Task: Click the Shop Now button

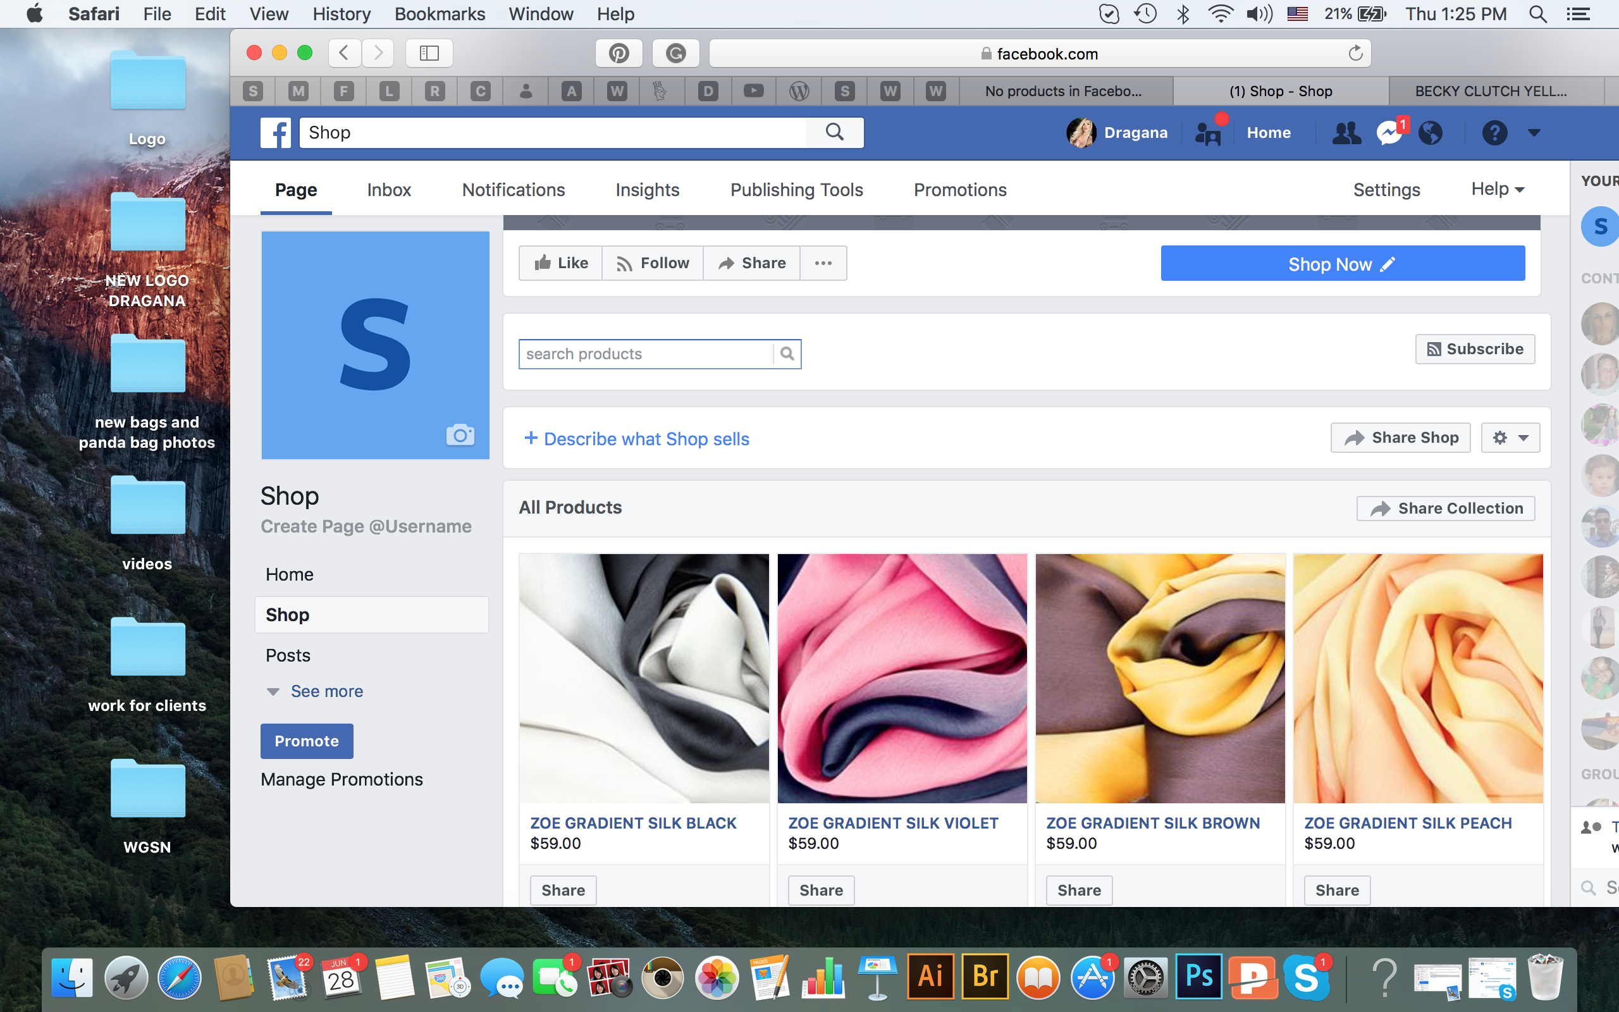Action: (1343, 264)
